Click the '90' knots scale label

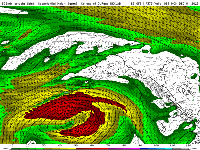coord(140,145)
